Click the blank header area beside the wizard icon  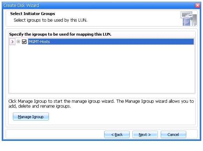pos(133,19)
